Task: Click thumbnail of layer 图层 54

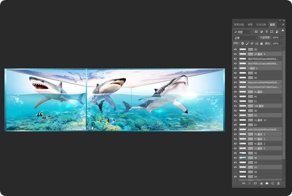Action: click(x=243, y=163)
